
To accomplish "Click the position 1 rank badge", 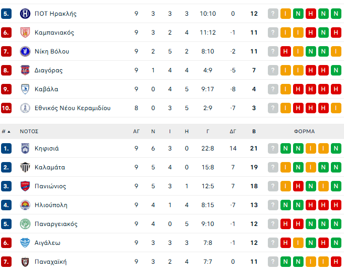I will (x=6, y=148).
